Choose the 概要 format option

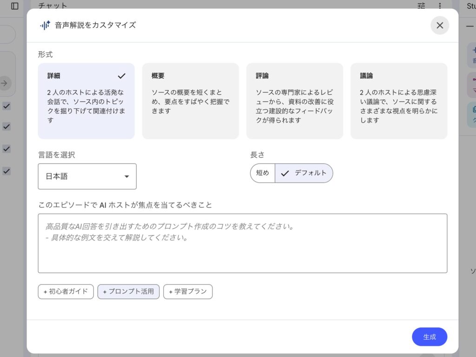click(190, 101)
